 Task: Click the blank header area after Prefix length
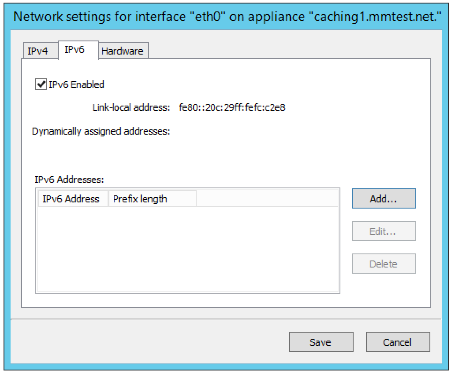pos(267,199)
